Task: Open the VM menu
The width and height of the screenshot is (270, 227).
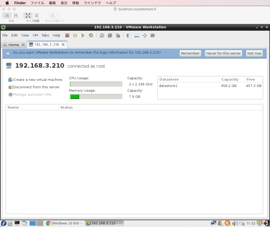Action: [x=35, y=35]
